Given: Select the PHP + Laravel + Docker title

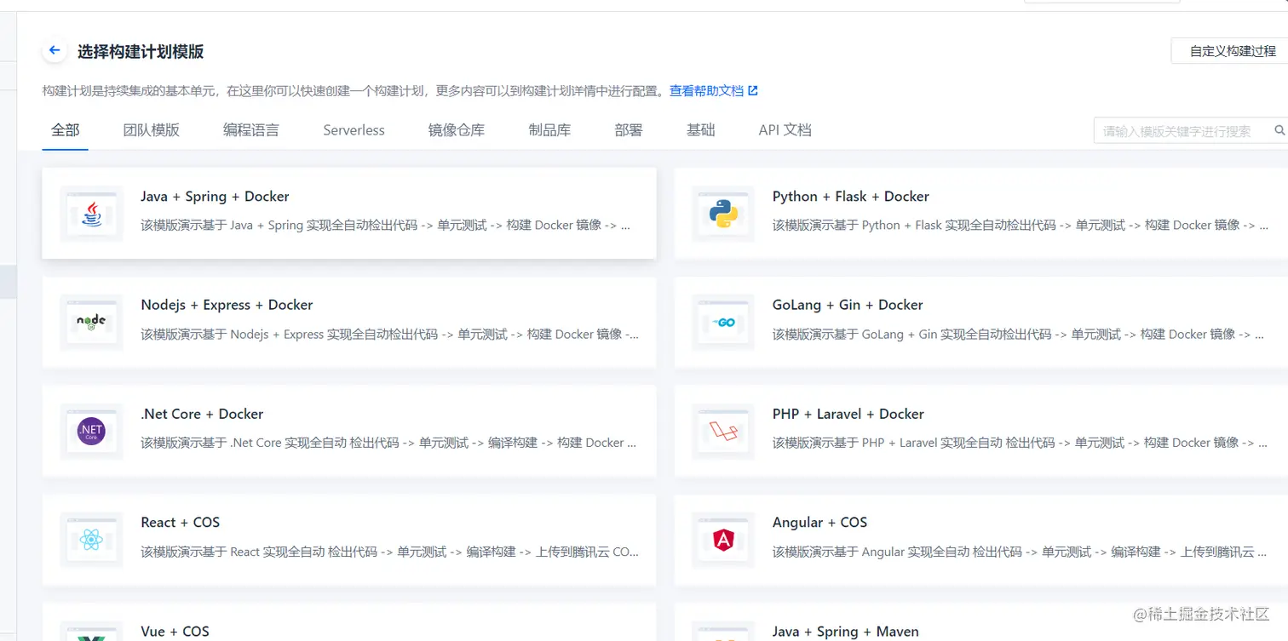Looking at the screenshot, I should [848, 414].
